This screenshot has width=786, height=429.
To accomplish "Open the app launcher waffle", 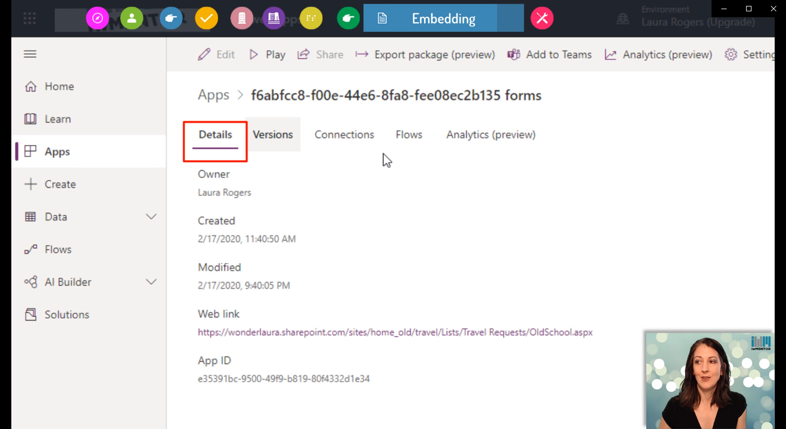I will (x=30, y=19).
